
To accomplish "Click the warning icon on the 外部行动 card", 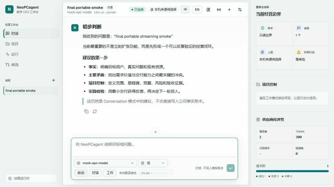I will pyautogui.click(x=299, y=52).
